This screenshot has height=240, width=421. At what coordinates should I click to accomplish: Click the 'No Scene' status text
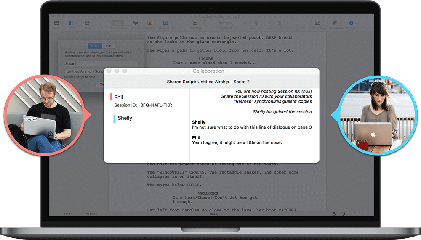tap(91, 214)
